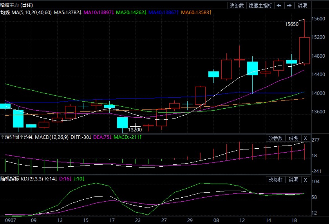Image resolution: width=329 pixels, height=224 pixels.
Task: Close the MACD indicator panel
Action: pos(305,138)
